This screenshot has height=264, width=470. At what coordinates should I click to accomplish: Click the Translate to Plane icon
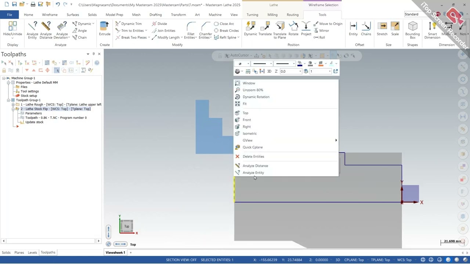(x=280, y=30)
